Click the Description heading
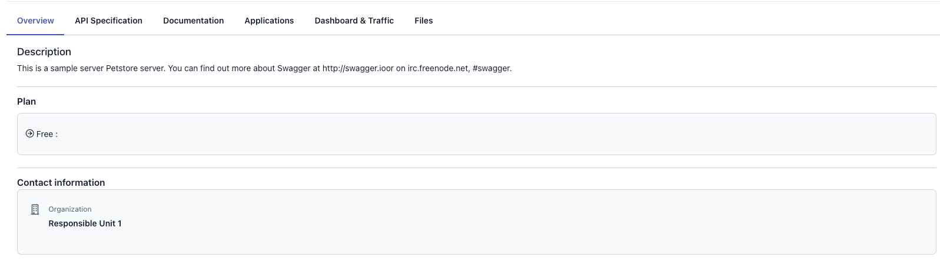This screenshot has width=940, height=271. pos(44,52)
